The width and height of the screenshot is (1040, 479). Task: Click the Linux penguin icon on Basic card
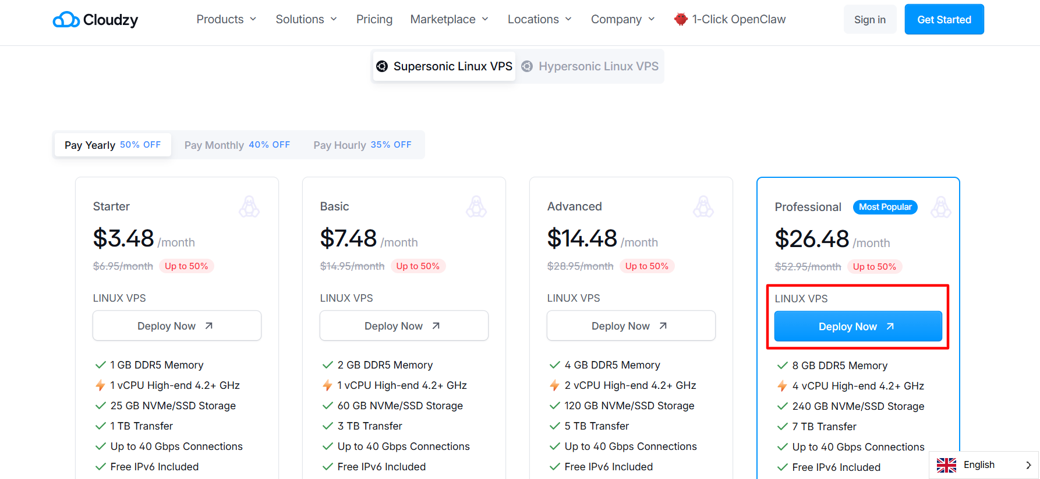tap(476, 206)
